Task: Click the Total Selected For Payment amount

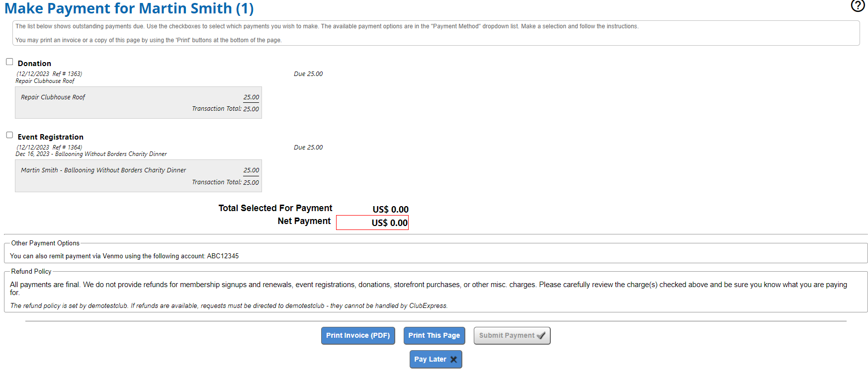Action: pos(391,209)
